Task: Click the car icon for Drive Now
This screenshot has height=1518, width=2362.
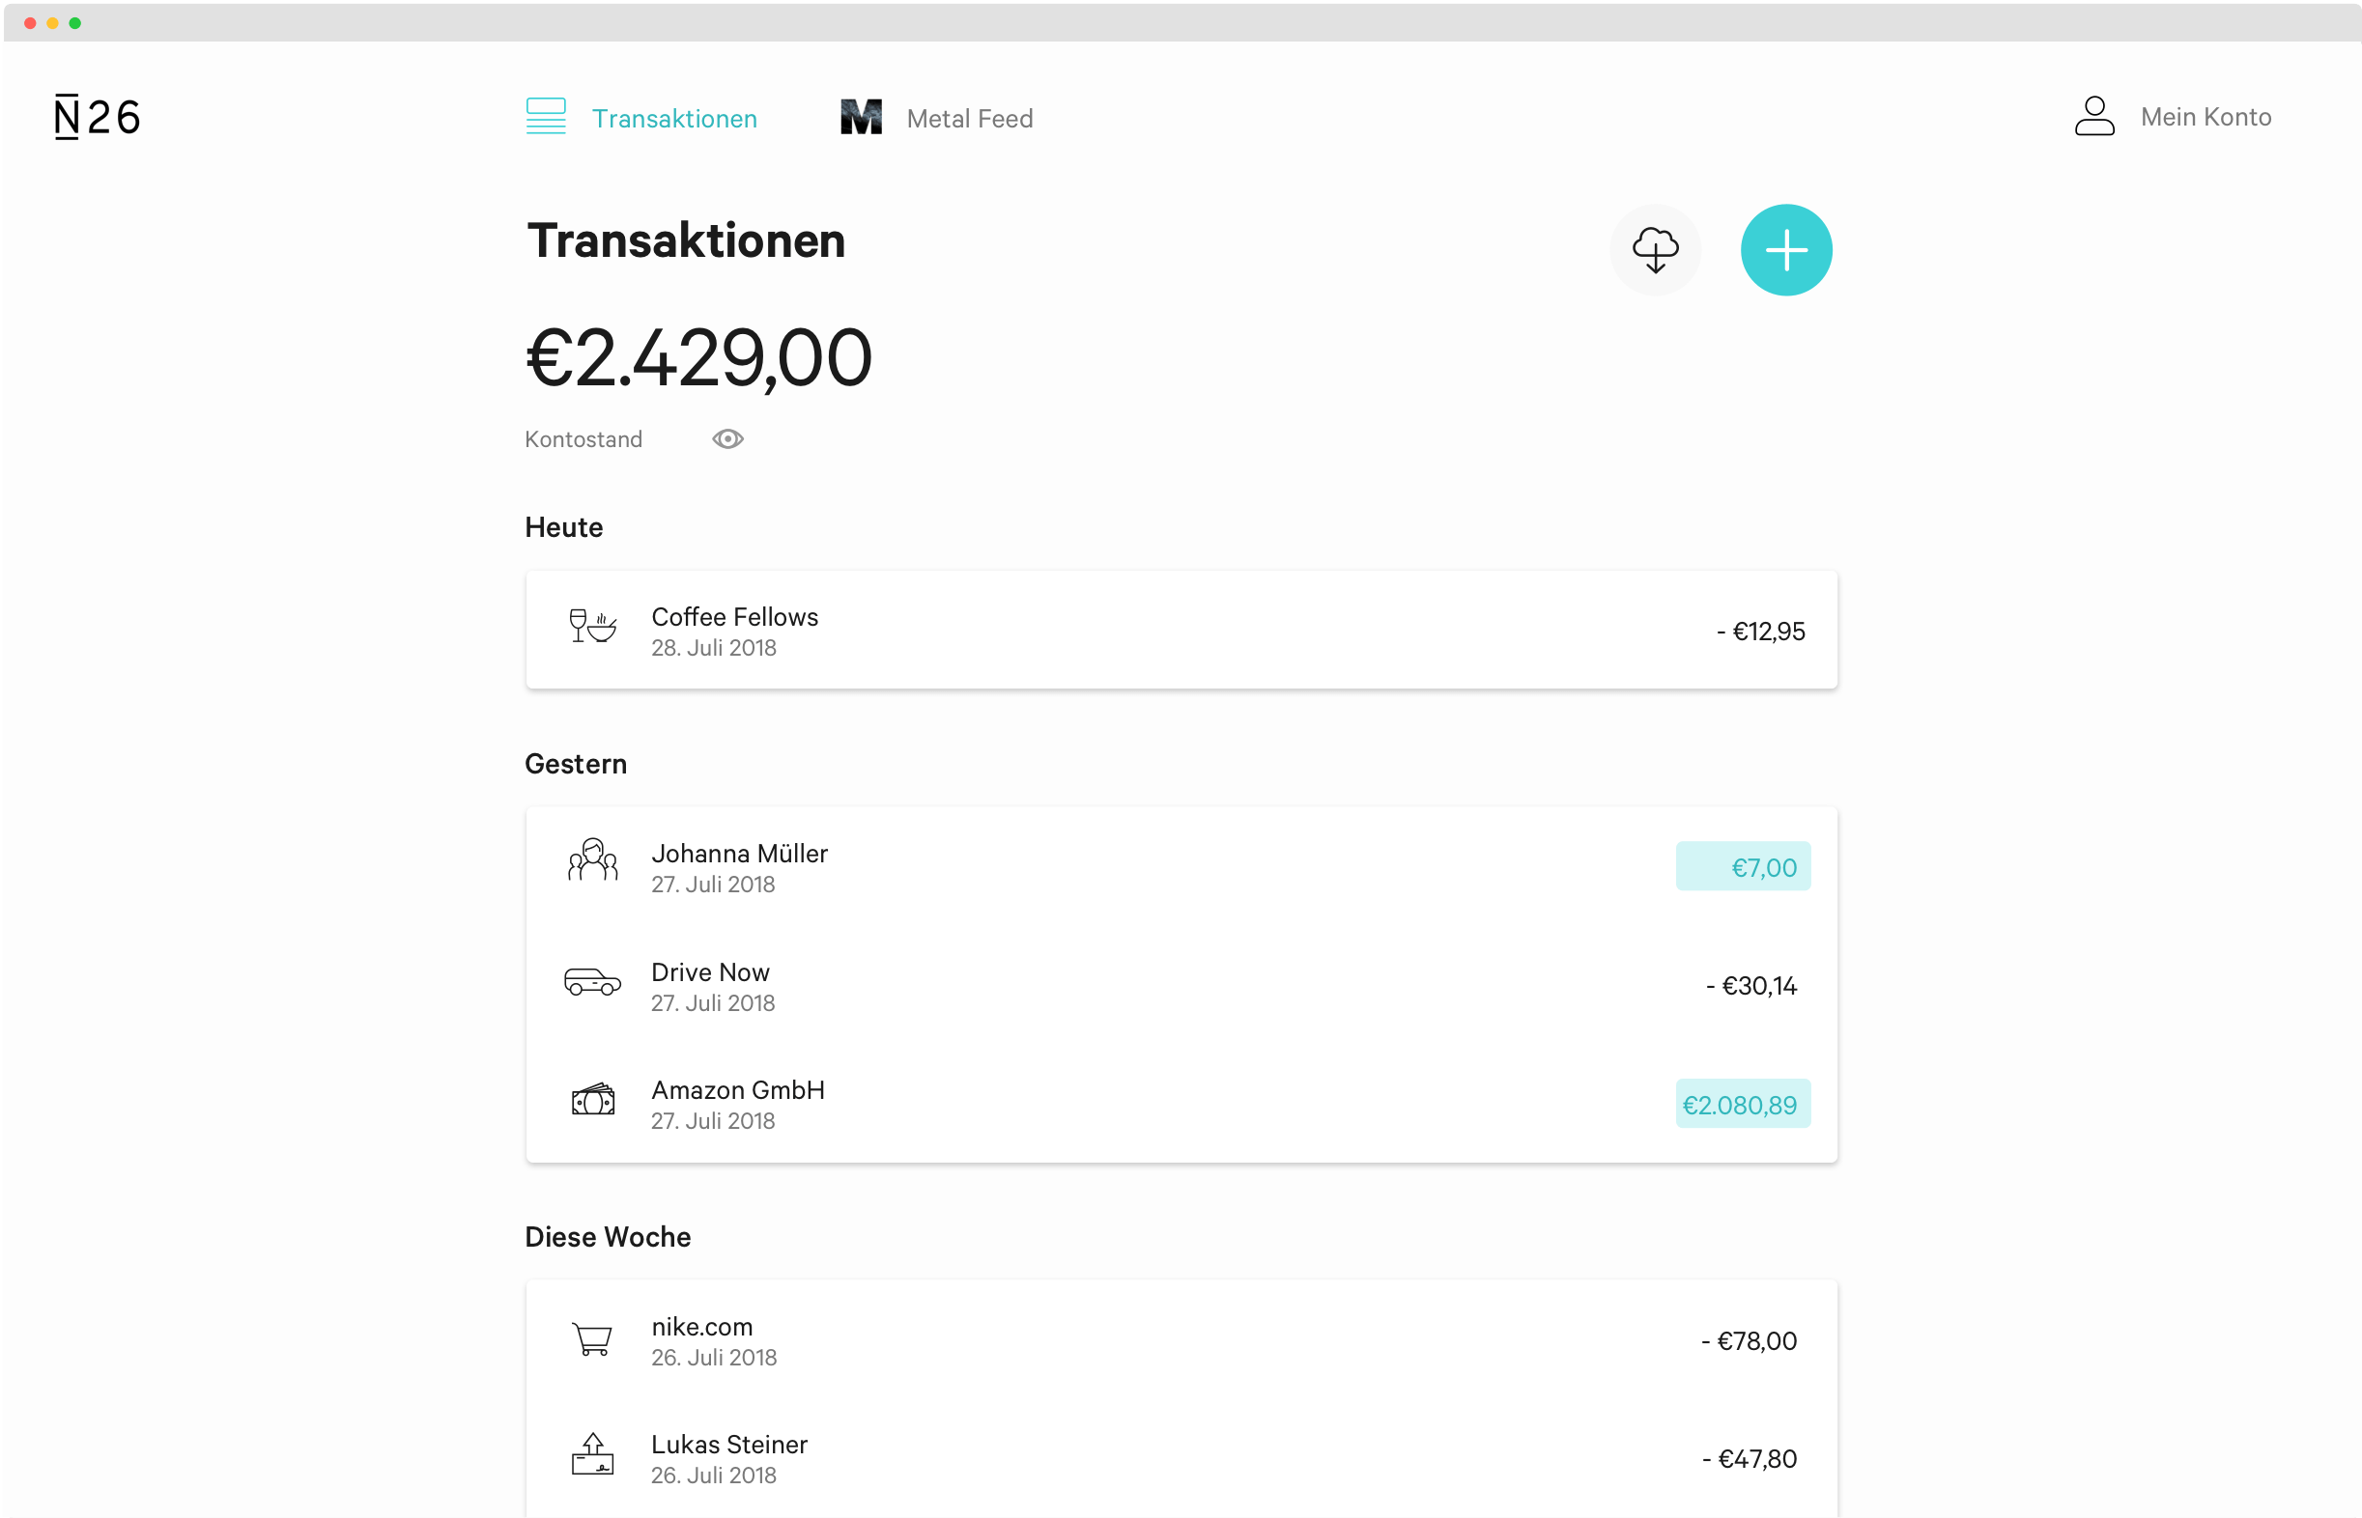Action: (592, 982)
